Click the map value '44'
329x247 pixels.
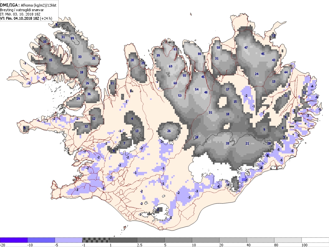click(x=286, y=72)
